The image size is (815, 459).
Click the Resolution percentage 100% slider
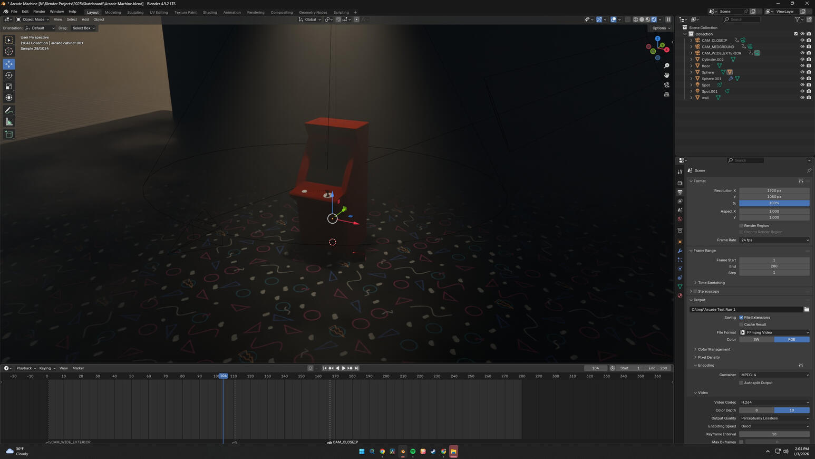point(774,203)
